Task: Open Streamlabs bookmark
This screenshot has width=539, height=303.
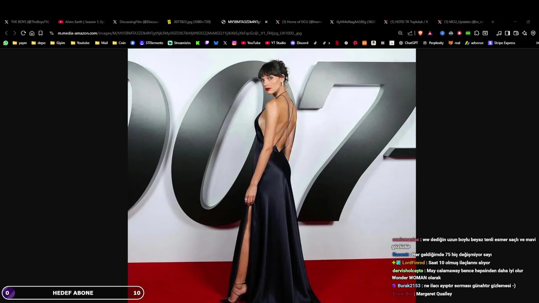Action: pyautogui.click(x=179, y=43)
